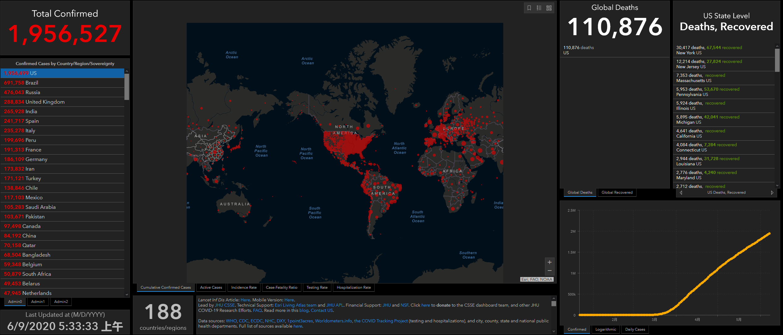The width and height of the screenshot is (783, 335).
Task: Select Admin2 level tab
Action: pos(61,301)
